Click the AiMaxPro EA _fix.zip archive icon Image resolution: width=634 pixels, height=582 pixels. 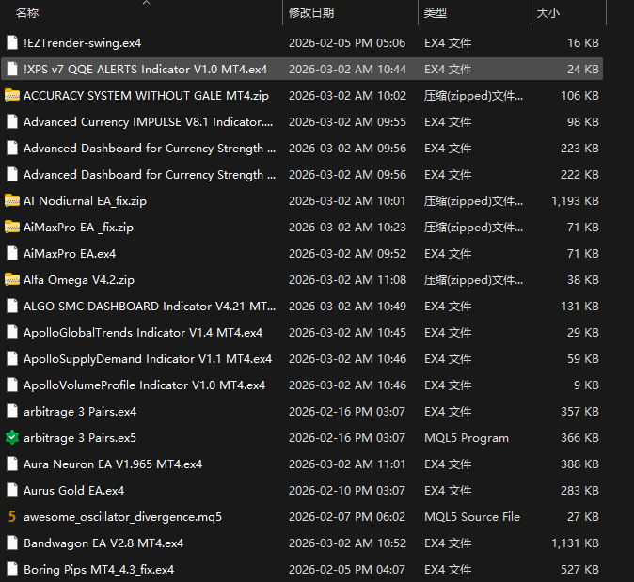(12, 227)
